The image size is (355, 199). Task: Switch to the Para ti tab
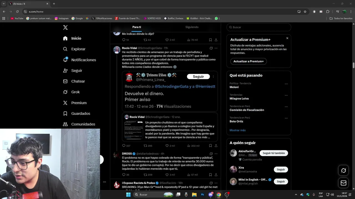pos(137,27)
